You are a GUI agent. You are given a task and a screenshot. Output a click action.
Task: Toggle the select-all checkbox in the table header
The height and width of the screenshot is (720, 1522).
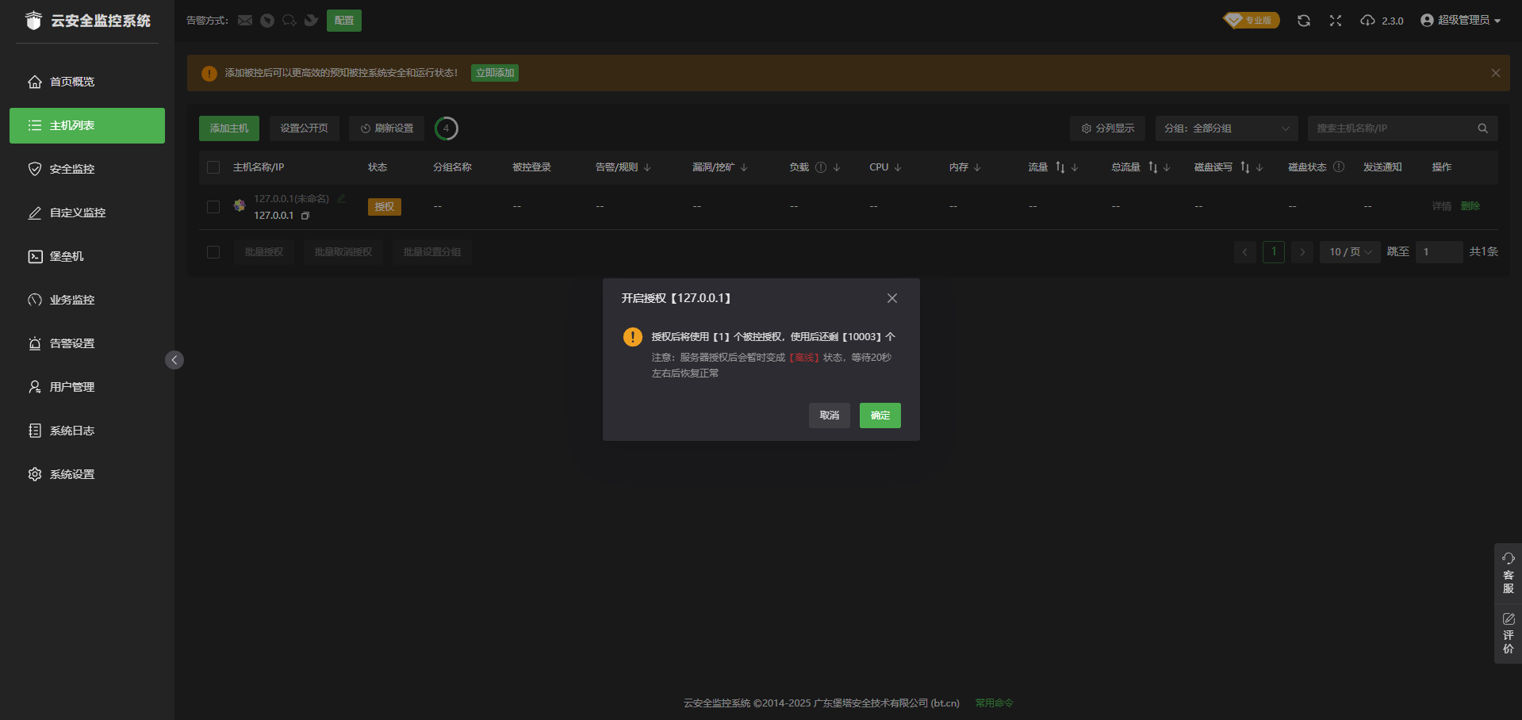[213, 167]
